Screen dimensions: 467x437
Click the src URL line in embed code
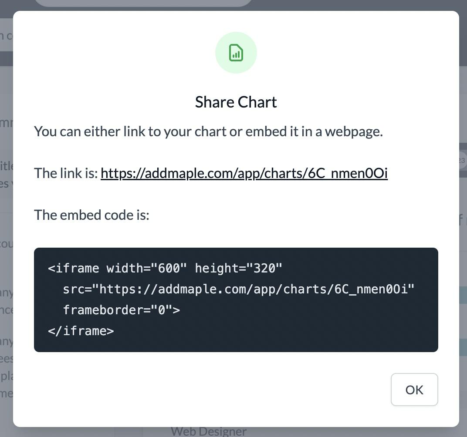pyautogui.click(x=239, y=289)
